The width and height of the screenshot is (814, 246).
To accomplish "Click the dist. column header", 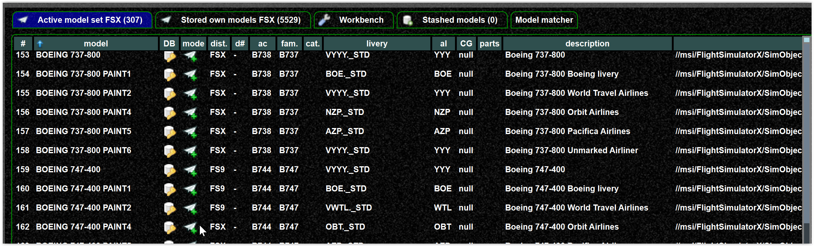I will tap(219, 43).
